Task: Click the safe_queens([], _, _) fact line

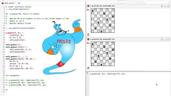Action: coord(17,57)
